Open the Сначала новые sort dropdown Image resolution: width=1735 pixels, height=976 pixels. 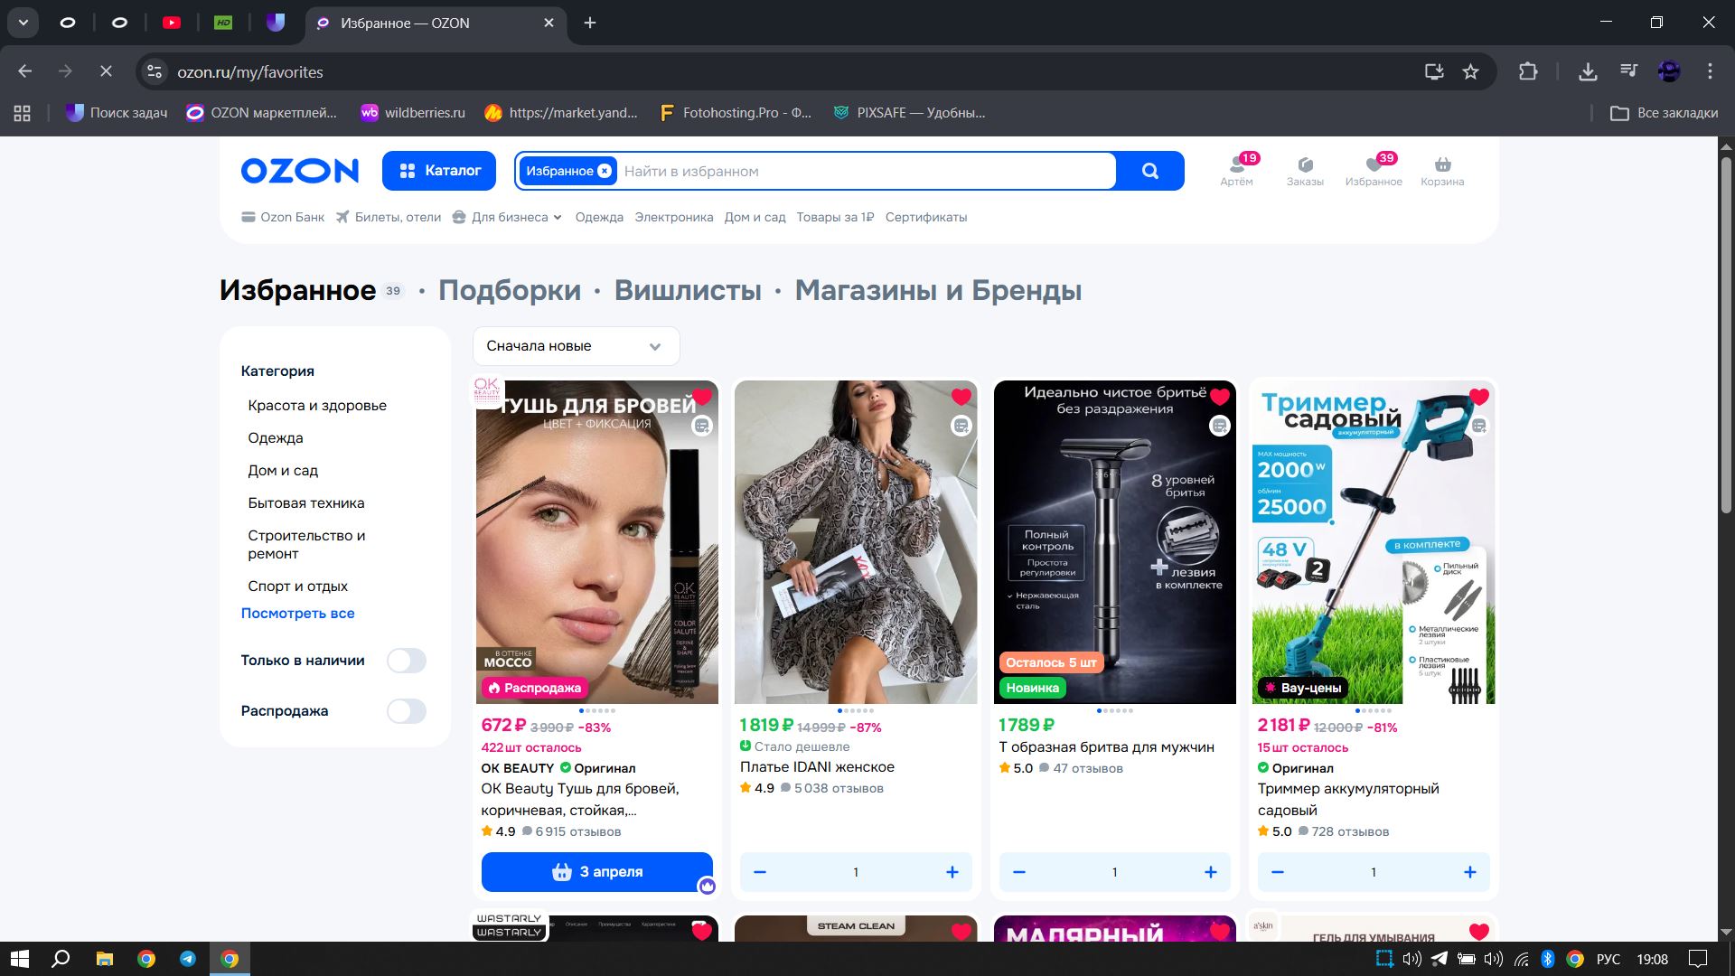[576, 346]
